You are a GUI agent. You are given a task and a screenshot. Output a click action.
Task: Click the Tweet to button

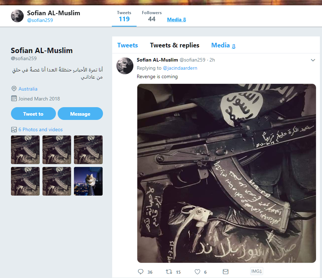coord(33,114)
